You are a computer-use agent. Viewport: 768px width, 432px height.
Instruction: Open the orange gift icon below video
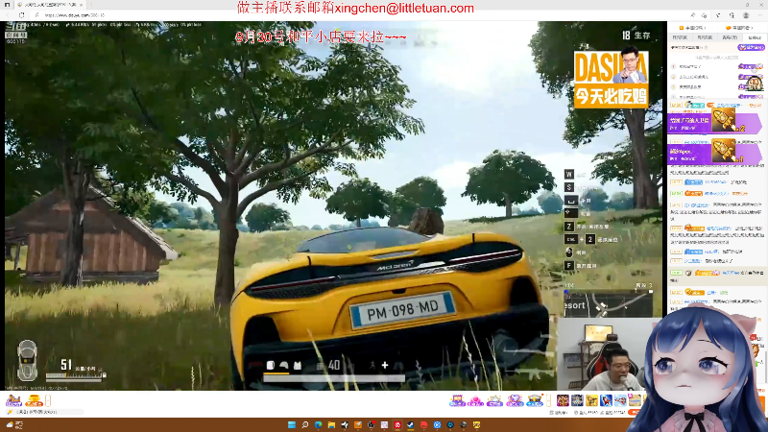point(34,400)
